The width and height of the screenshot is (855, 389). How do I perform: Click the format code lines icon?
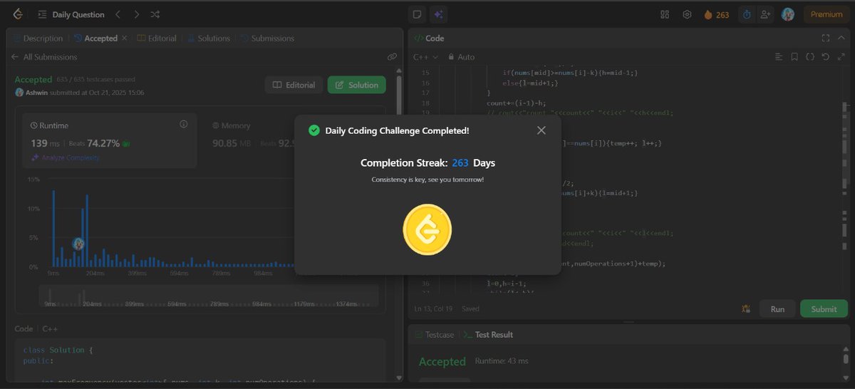(779, 57)
